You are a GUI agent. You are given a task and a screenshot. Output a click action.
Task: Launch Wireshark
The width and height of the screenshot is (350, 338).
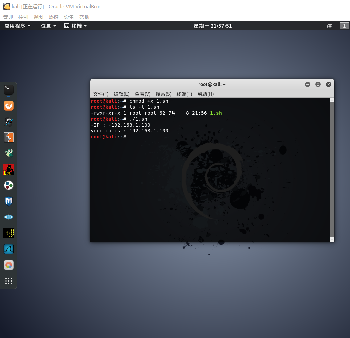8,249
